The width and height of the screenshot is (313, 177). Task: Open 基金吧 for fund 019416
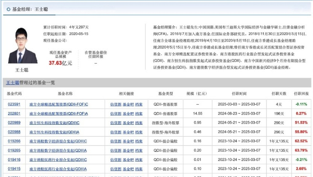tap(128, 160)
